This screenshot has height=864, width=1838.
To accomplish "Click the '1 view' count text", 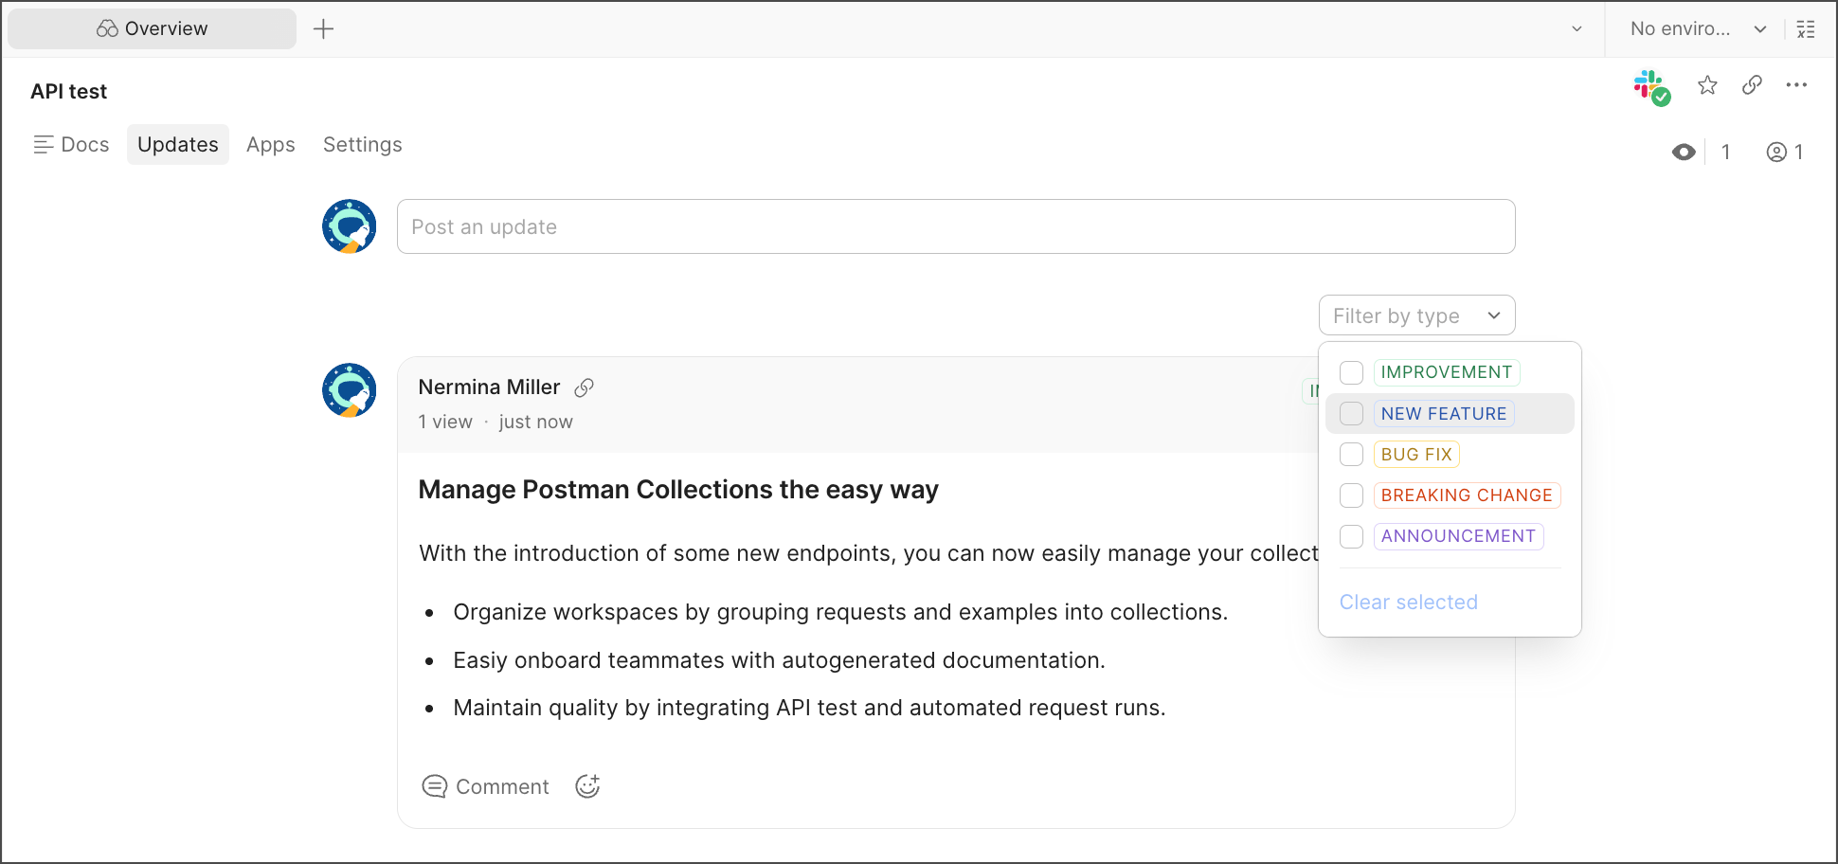I will 445,423.
